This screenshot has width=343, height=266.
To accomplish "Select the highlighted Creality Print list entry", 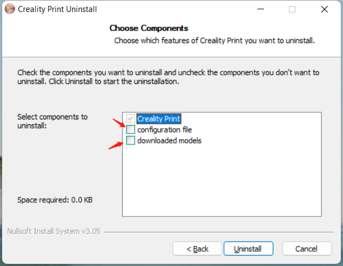I will pyautogui.click(x=159, y=119).
